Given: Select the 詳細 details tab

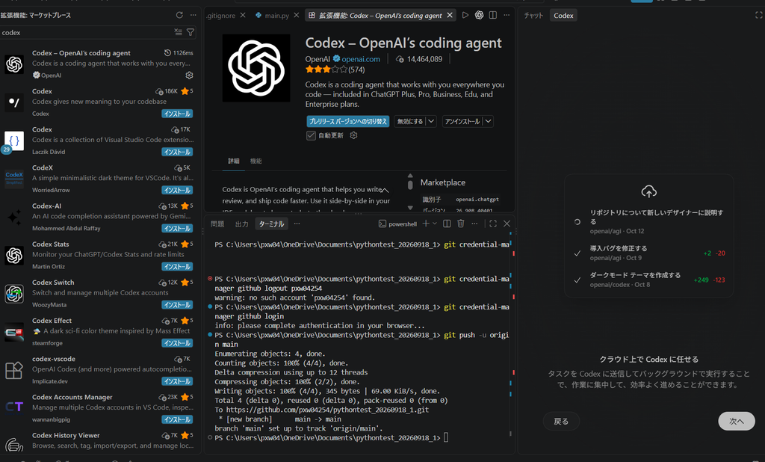Looking at the screenshot, I should (x=234, y=161).
